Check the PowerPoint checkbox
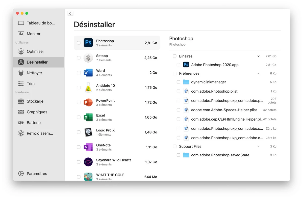Screen dimensions: 303x198 (79, 102)
